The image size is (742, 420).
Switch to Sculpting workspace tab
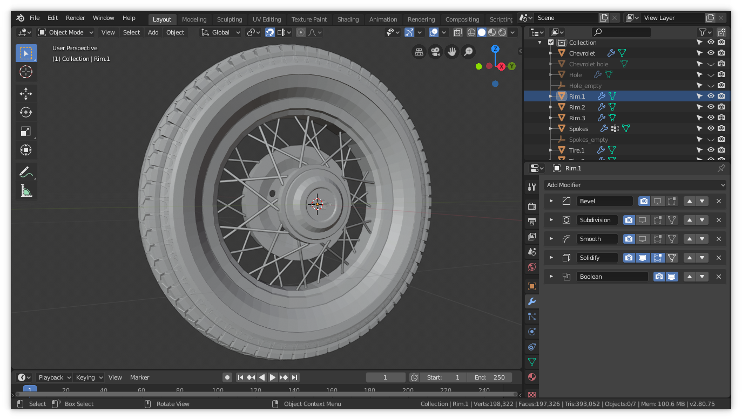[x=230, y=19]
